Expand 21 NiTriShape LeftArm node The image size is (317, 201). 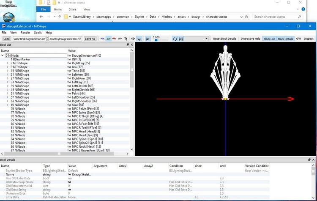8,74
